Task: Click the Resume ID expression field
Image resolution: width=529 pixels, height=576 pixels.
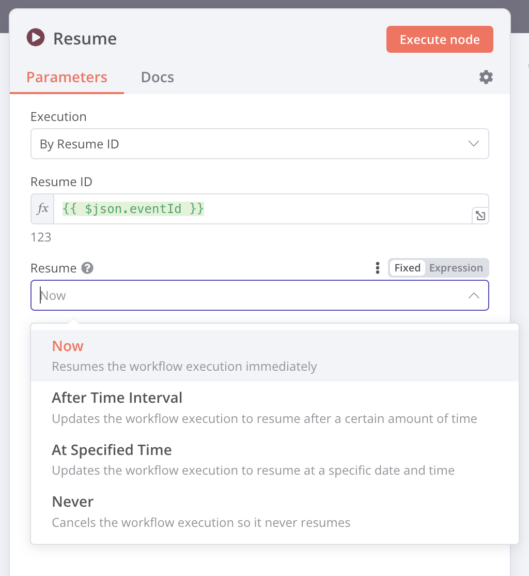Action: (x=258, y=209)
